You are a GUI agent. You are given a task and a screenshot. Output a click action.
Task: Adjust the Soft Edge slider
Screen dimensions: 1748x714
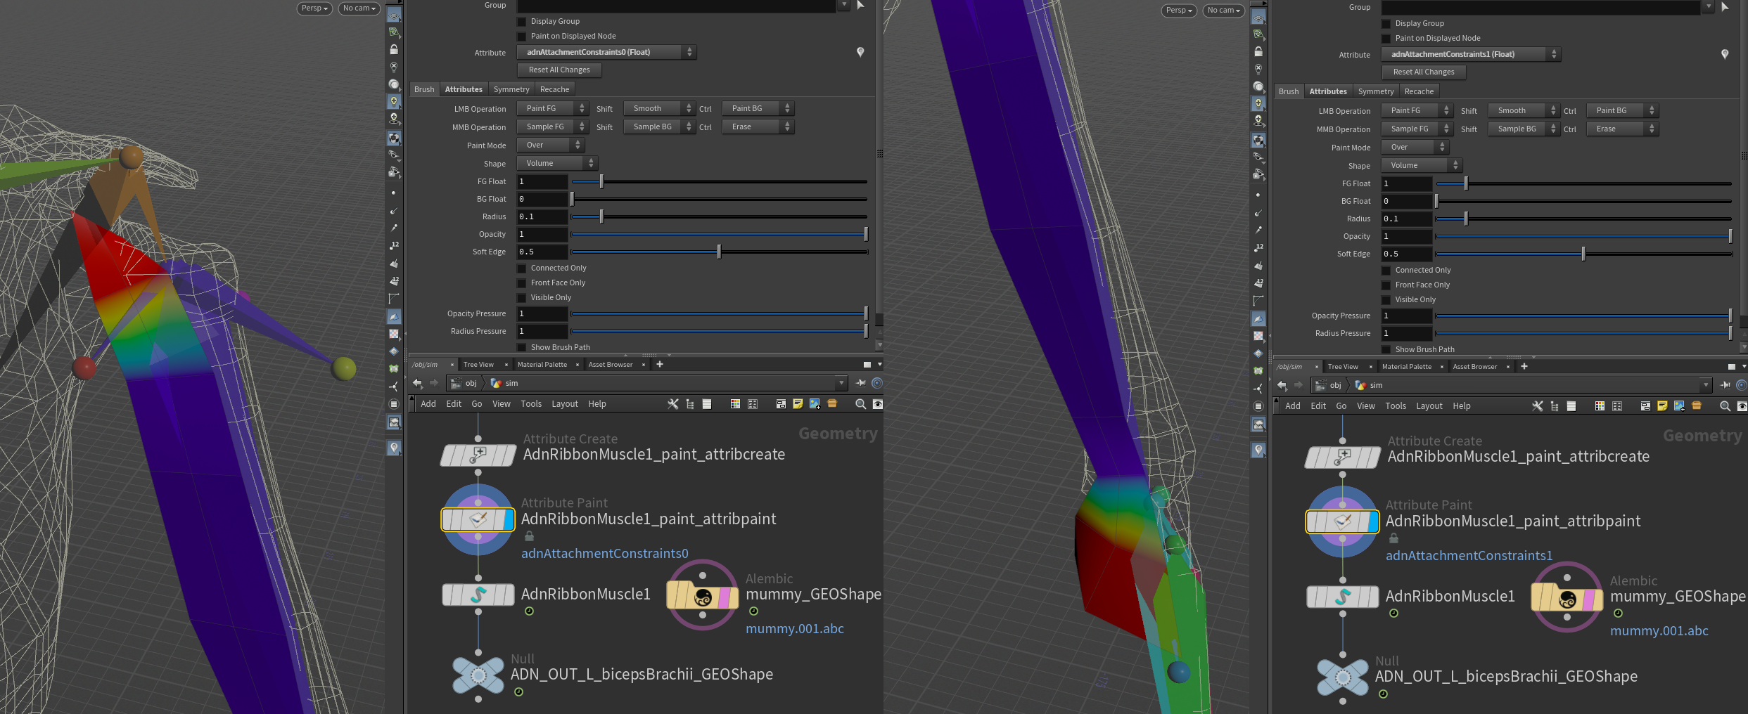point(718,251)
